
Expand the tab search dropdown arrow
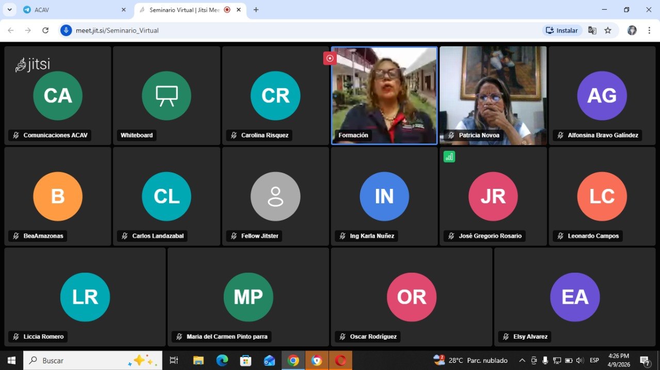(9, 10)
